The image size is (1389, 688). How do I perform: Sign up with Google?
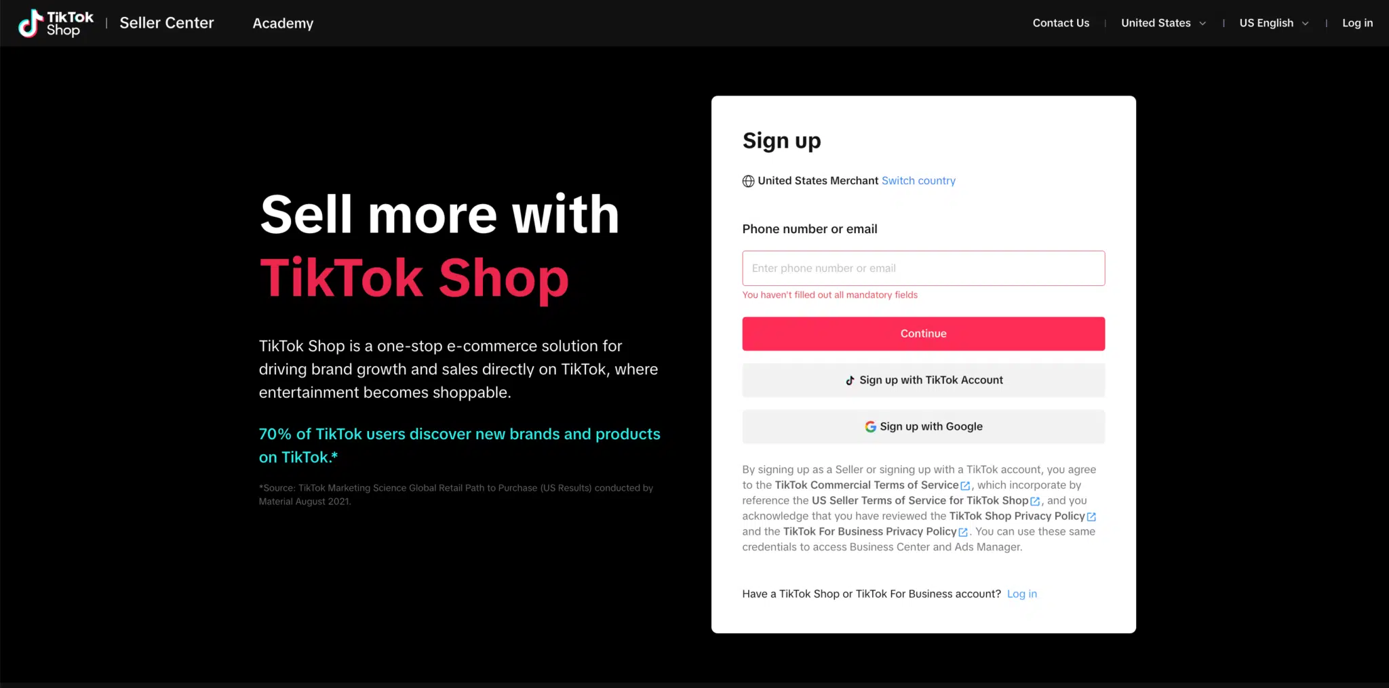click(923, 426)
